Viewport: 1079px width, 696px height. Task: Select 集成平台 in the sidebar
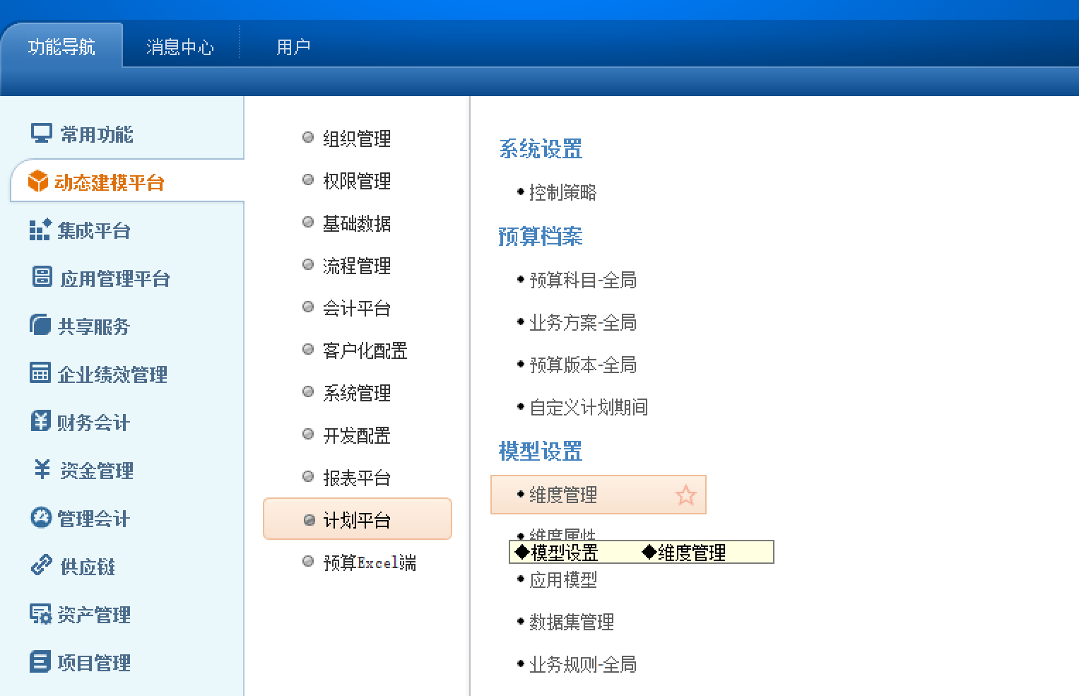94,230
